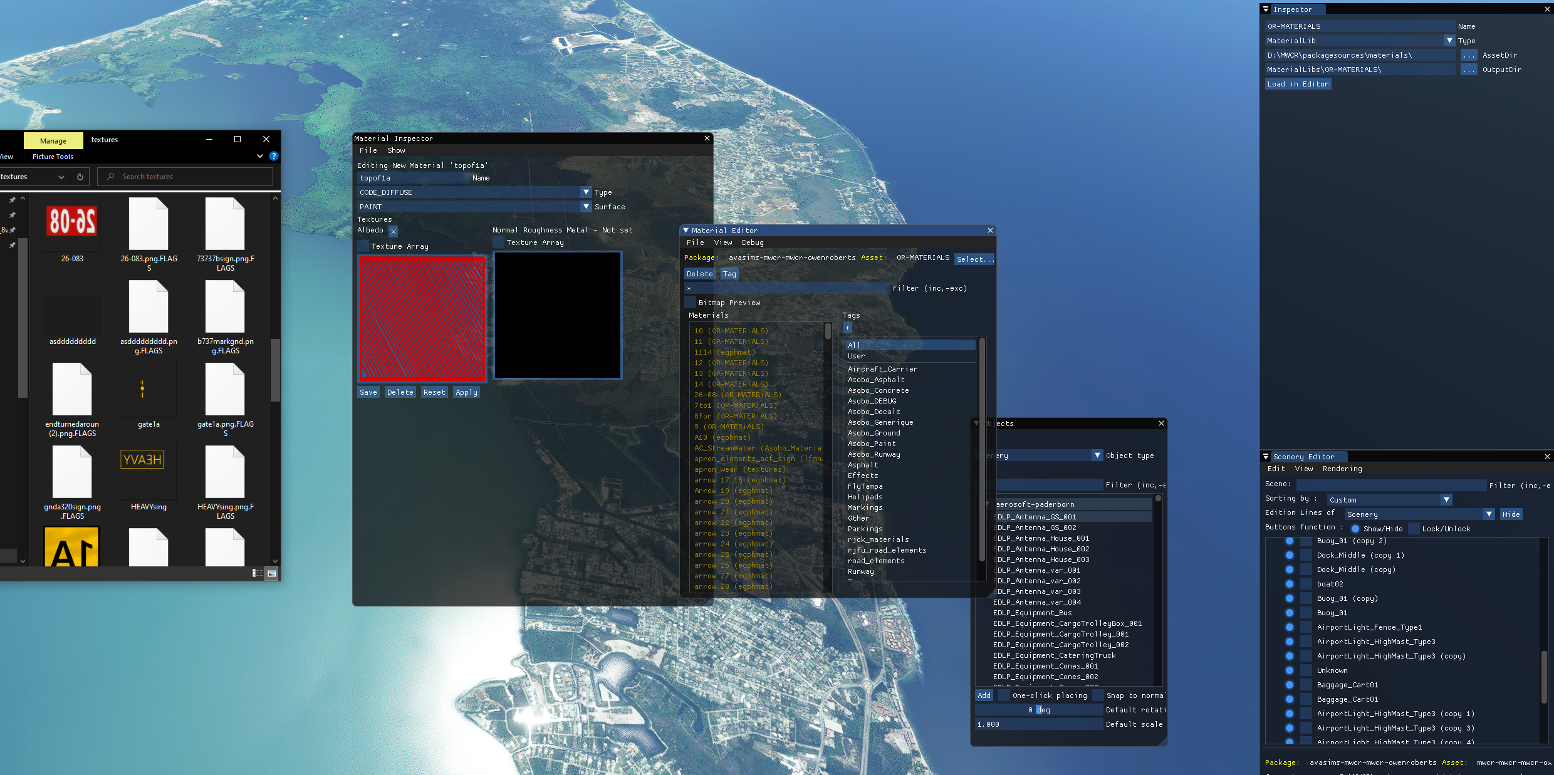Open the Explorer help question mark icon
The height and width of the screenshot is (775, 1554).
(274, 156)
